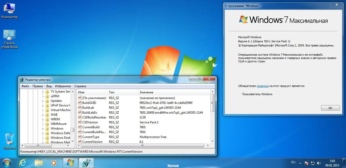Open the лицензии link in About dialog
This screenshot has height=168, width=346.
262,86
